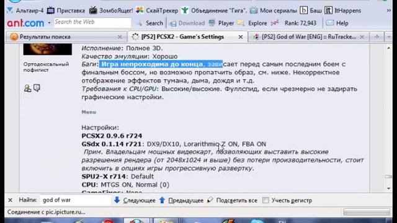Click the Баш bookmark icon
This screenshot has width=397, height=223.
[303, 11]
